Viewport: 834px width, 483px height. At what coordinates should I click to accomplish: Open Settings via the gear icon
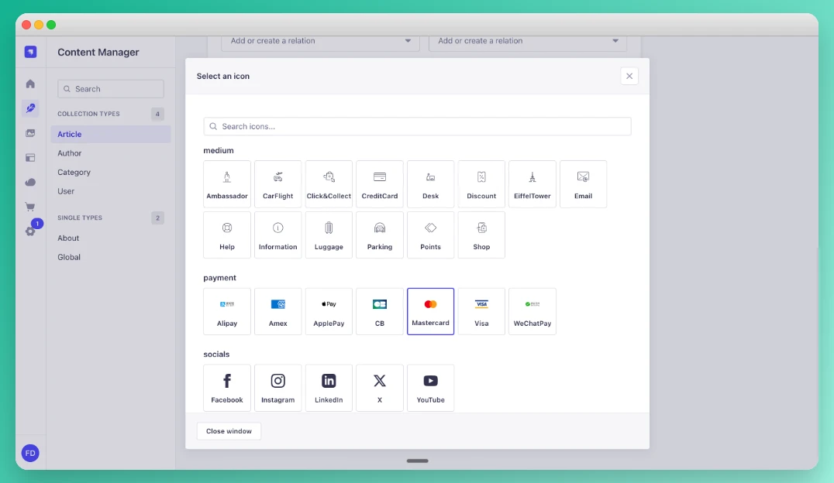pyautogui.click(x=30, y=229)
